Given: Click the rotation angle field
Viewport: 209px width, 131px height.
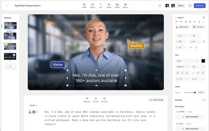Looking at the screenshot, I should 181,47.
